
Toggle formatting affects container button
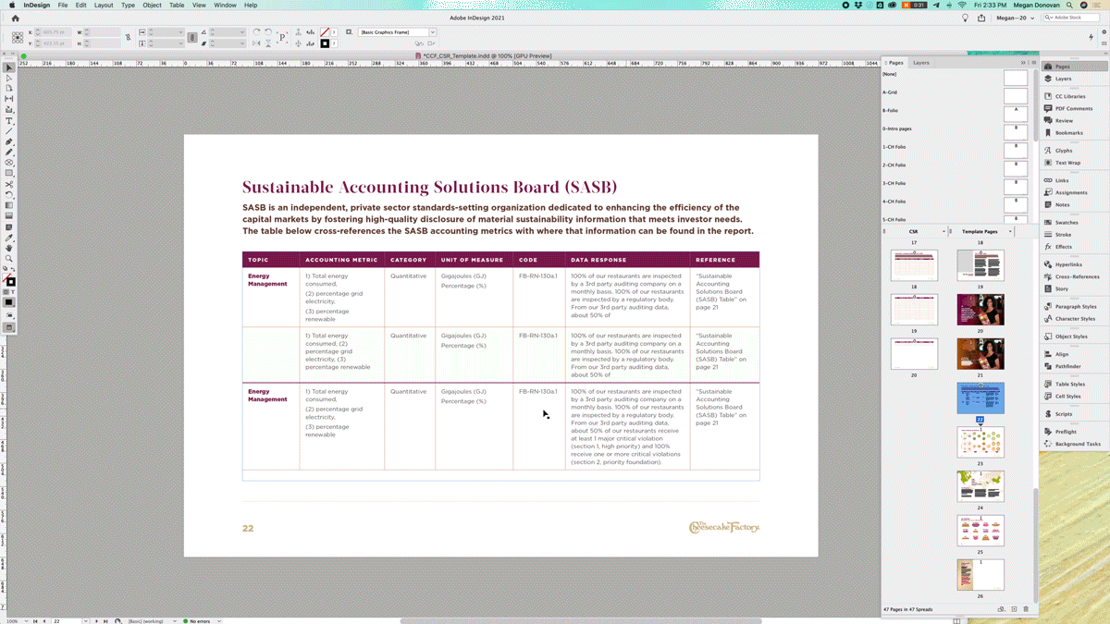5,291
